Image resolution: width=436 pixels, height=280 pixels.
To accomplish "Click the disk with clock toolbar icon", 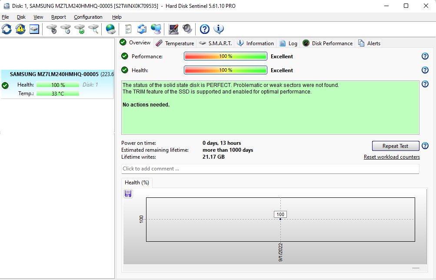I will [66, 29].
